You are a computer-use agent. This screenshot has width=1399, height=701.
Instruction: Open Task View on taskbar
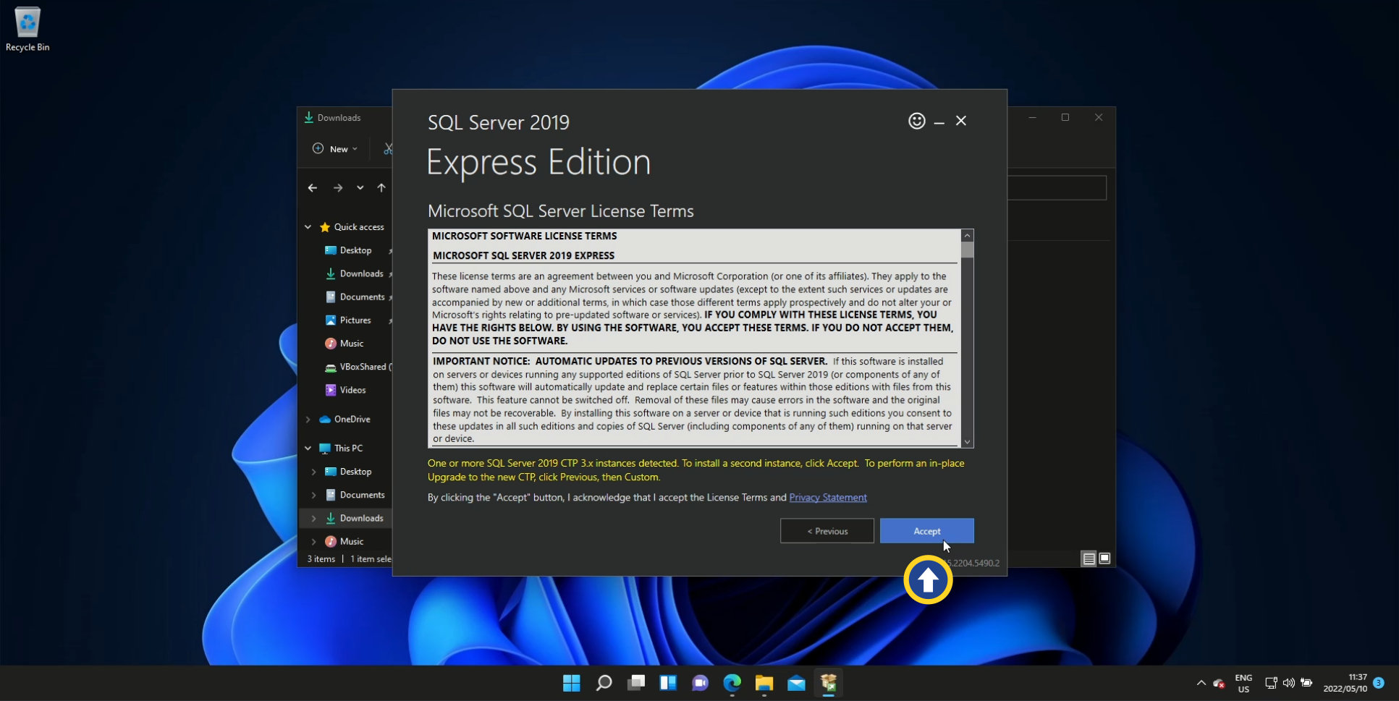pyautogui.click(x=636, y=683)
